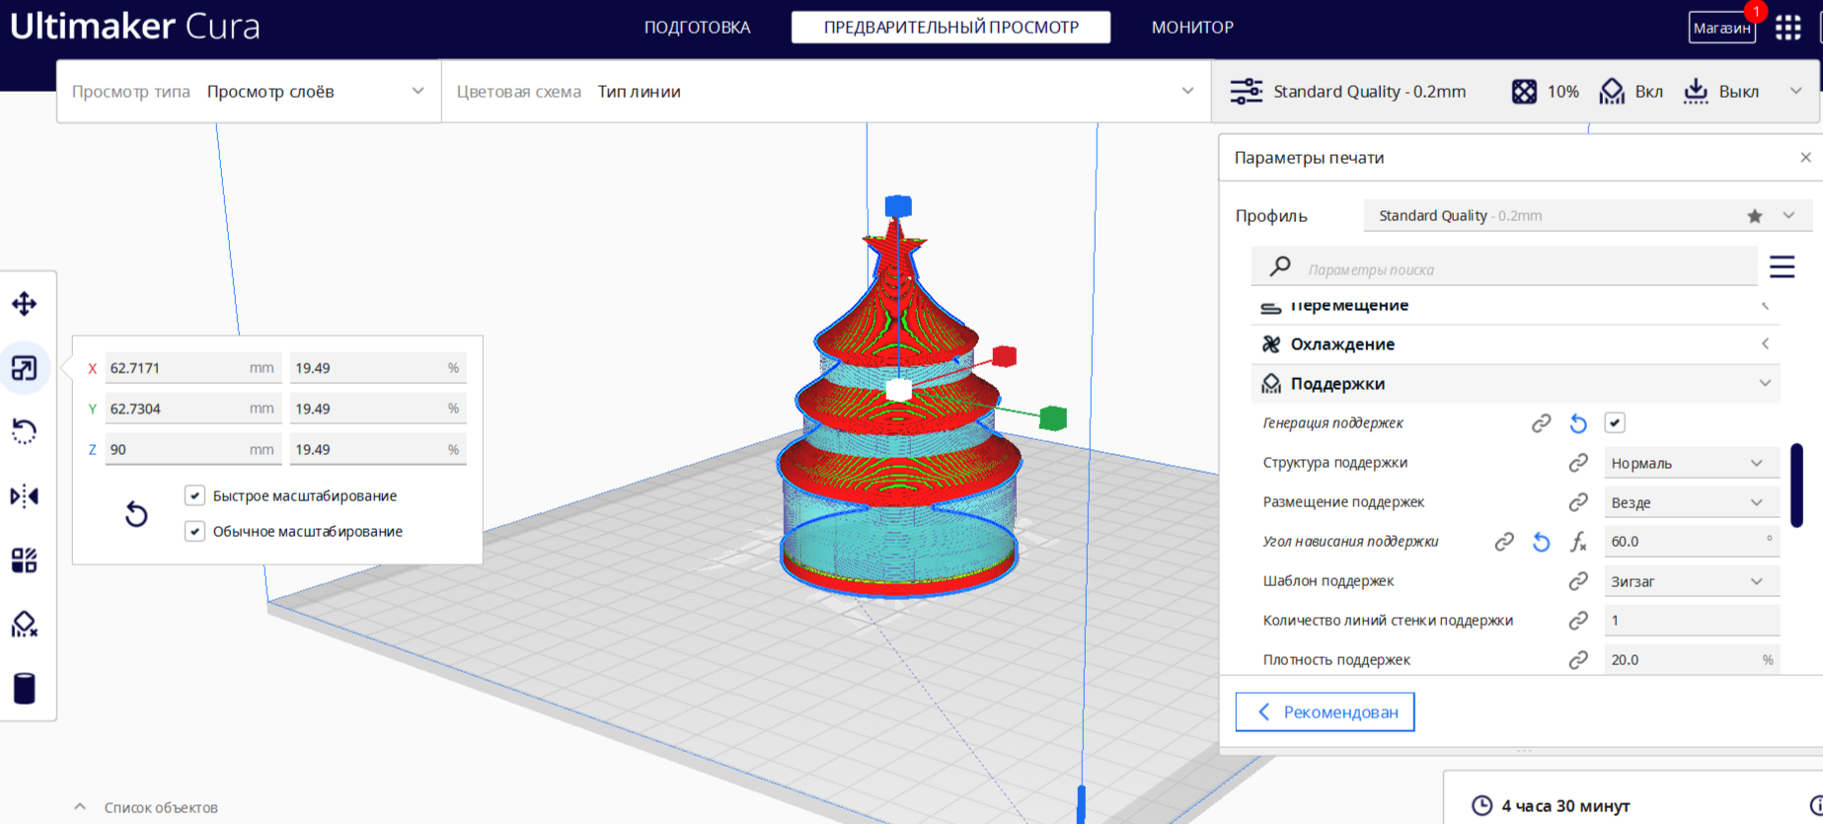Viewport: 1823px width, 824px height.
Task: Select the Support Blocker tool
Action: click(x=25, y=624)
